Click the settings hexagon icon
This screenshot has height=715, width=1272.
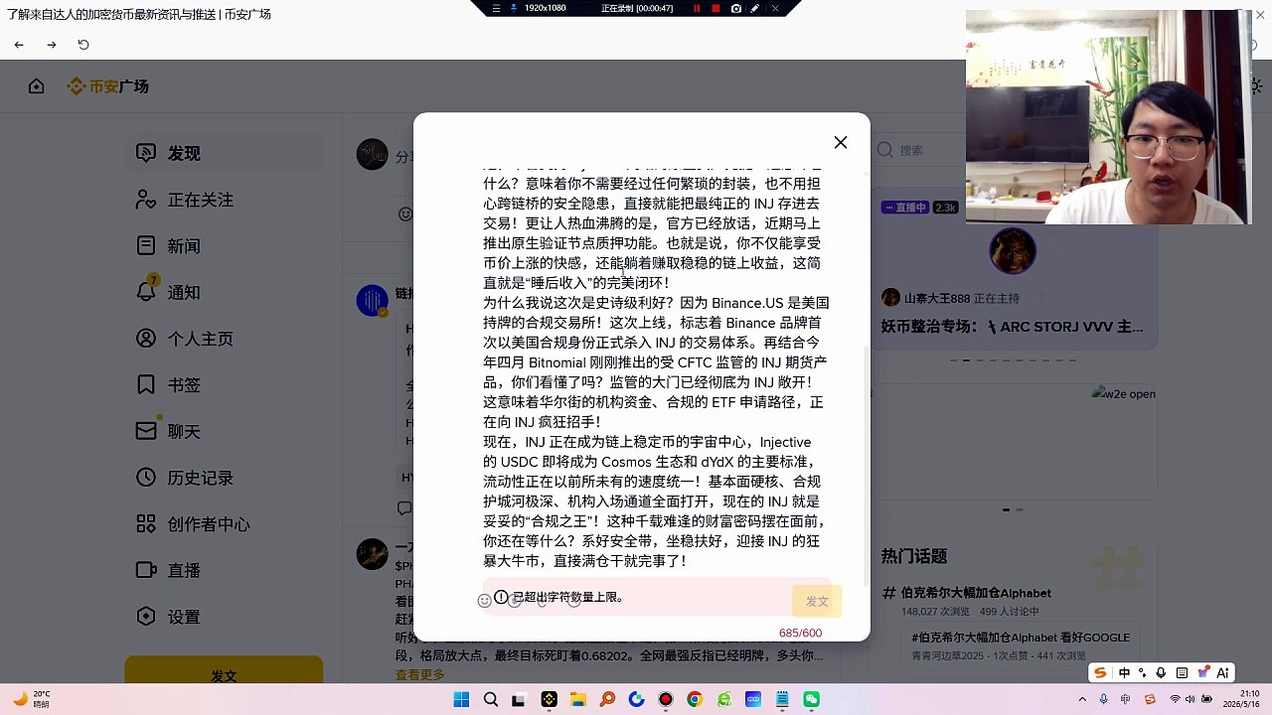coord(146,616)
